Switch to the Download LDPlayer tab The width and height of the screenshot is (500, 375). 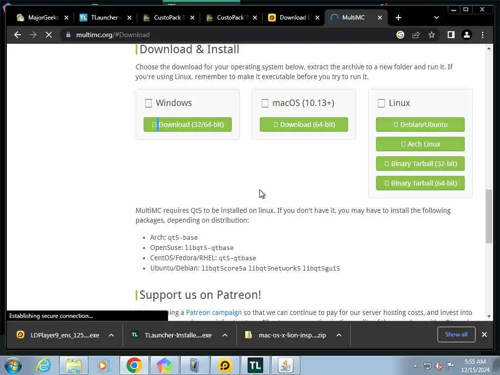[293, 18]
